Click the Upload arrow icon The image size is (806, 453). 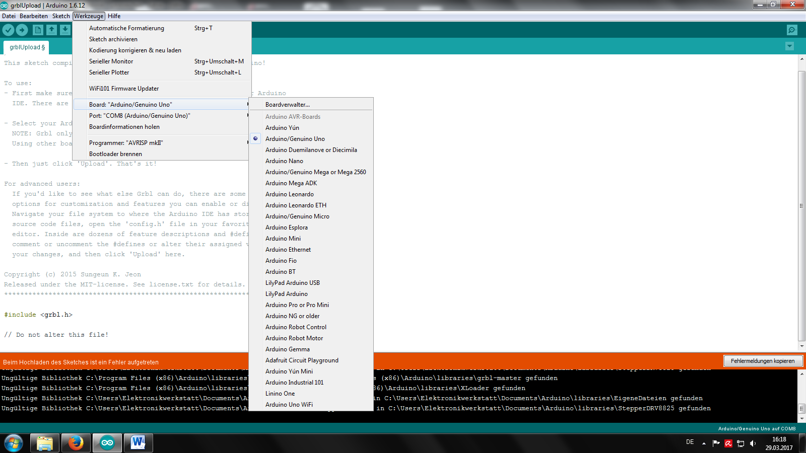coord(22,30)
